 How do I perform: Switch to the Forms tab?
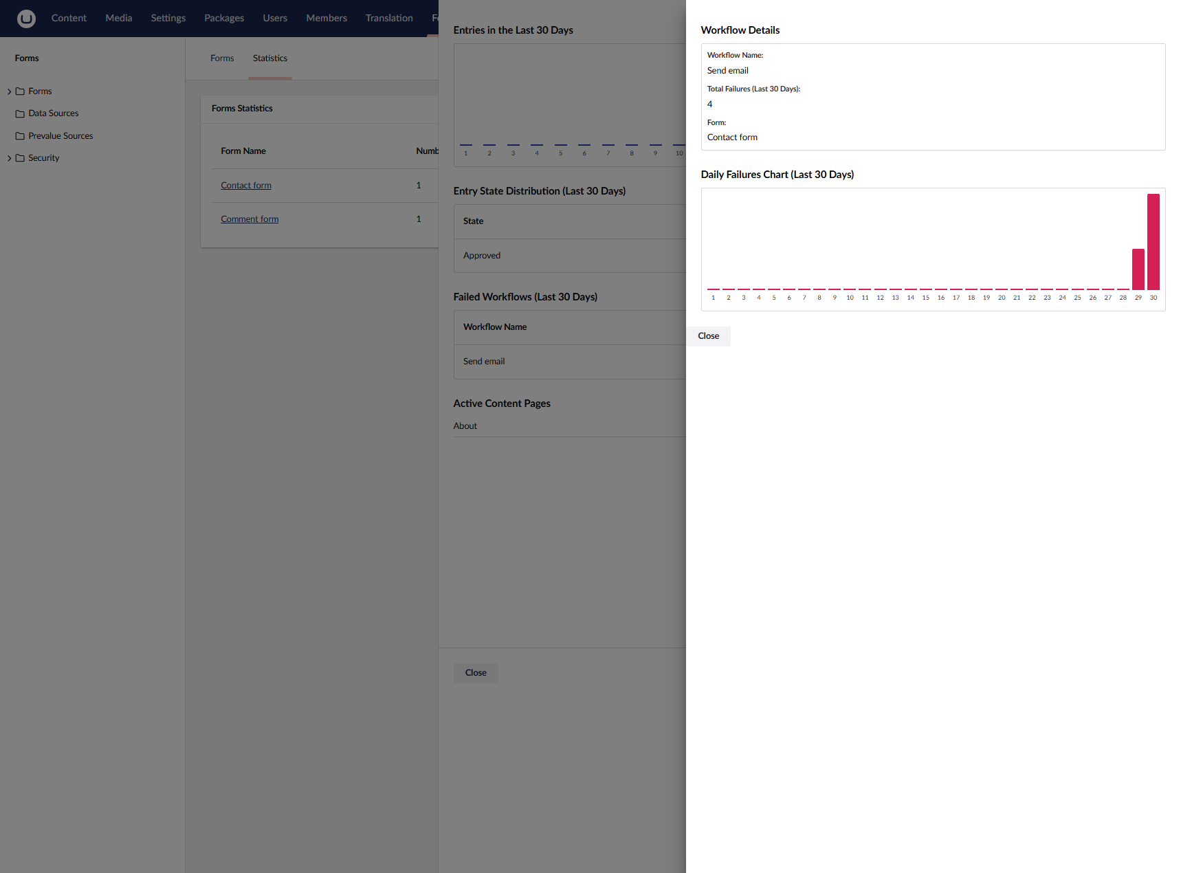click(221, 58)
